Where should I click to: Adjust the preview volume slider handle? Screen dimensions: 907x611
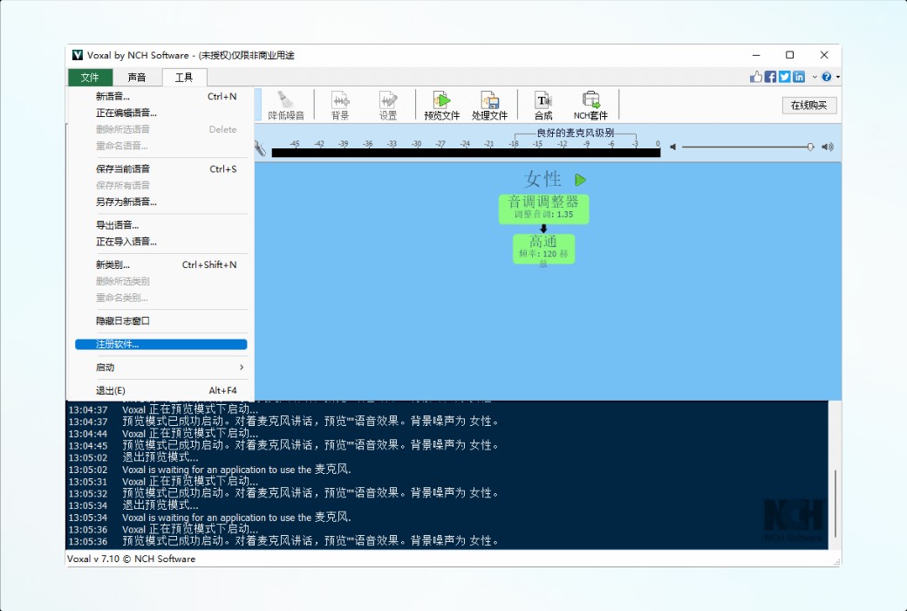click(x=810, y=148)
